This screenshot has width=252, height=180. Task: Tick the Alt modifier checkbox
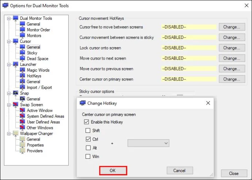(x=88, y=148)
